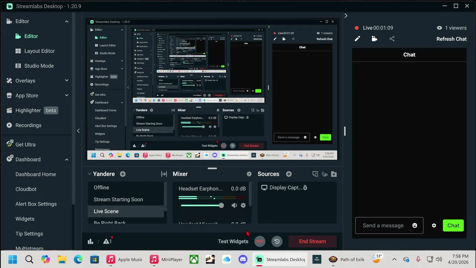Click the guest cam icon in Sources header
Viewport: 476px width, 268px height.
tap(325, 174)
